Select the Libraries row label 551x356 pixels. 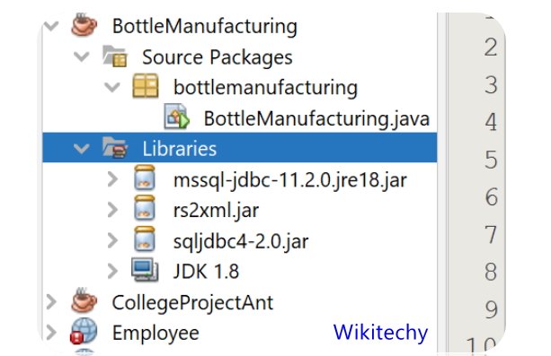click(x=180, y=149)
